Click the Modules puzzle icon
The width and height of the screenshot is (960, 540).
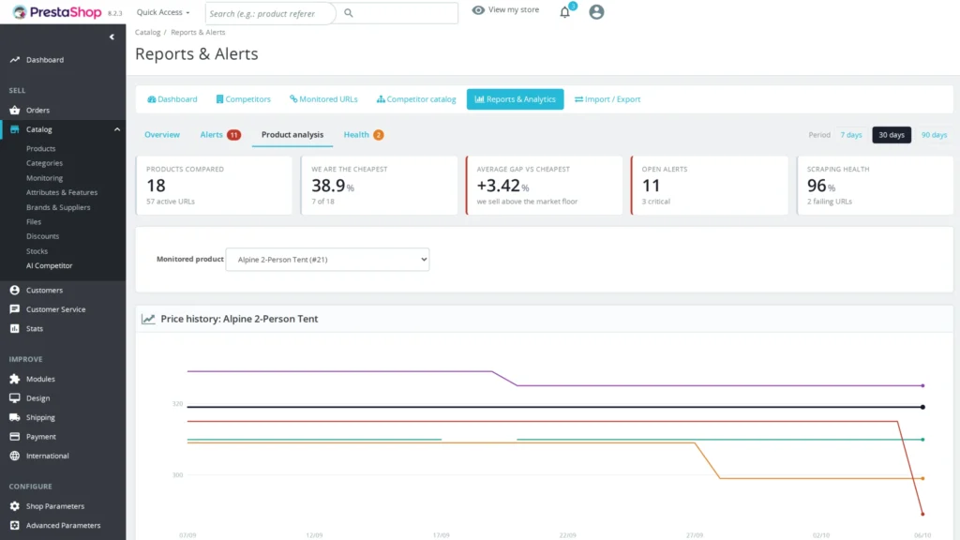tap(15, 379)
